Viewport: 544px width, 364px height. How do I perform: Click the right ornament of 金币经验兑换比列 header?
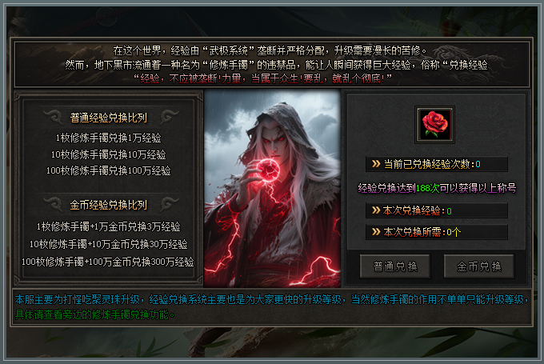(x=169, y=204)
